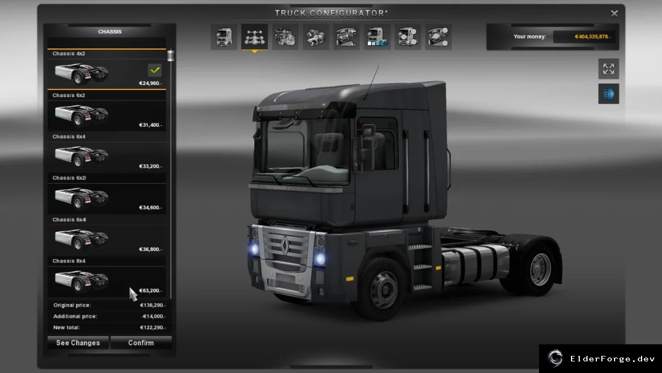Choose the Chassis 6x4l option image
The height and width of the screenshot is (373, 662).
point(82,239)
